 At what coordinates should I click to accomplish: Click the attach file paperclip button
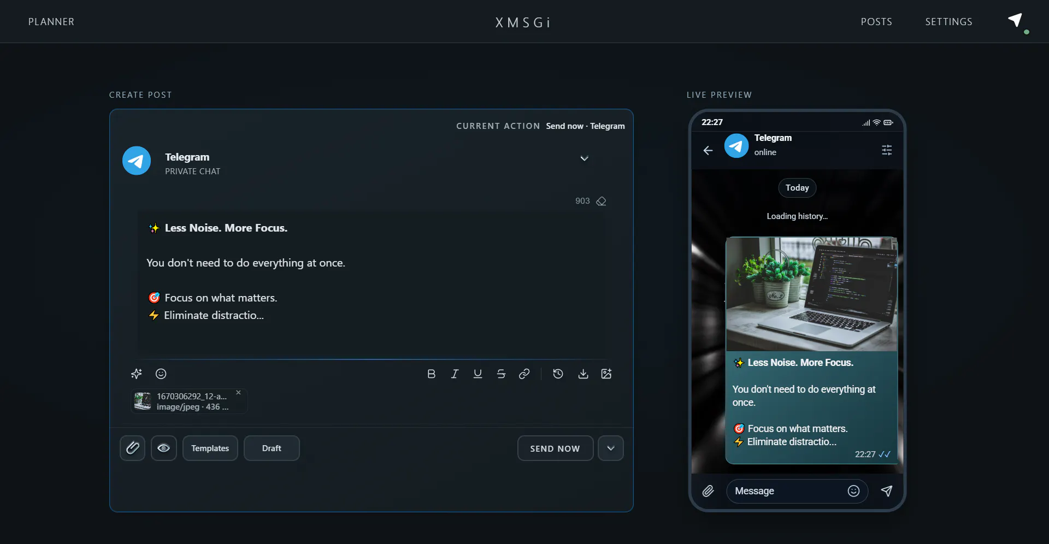click(132, 448)
